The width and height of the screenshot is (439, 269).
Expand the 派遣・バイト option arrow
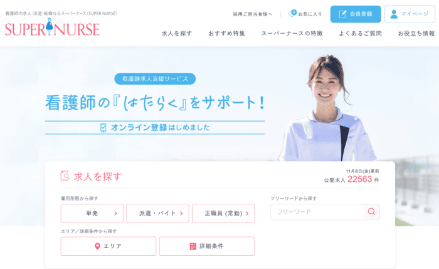[181, 214]
